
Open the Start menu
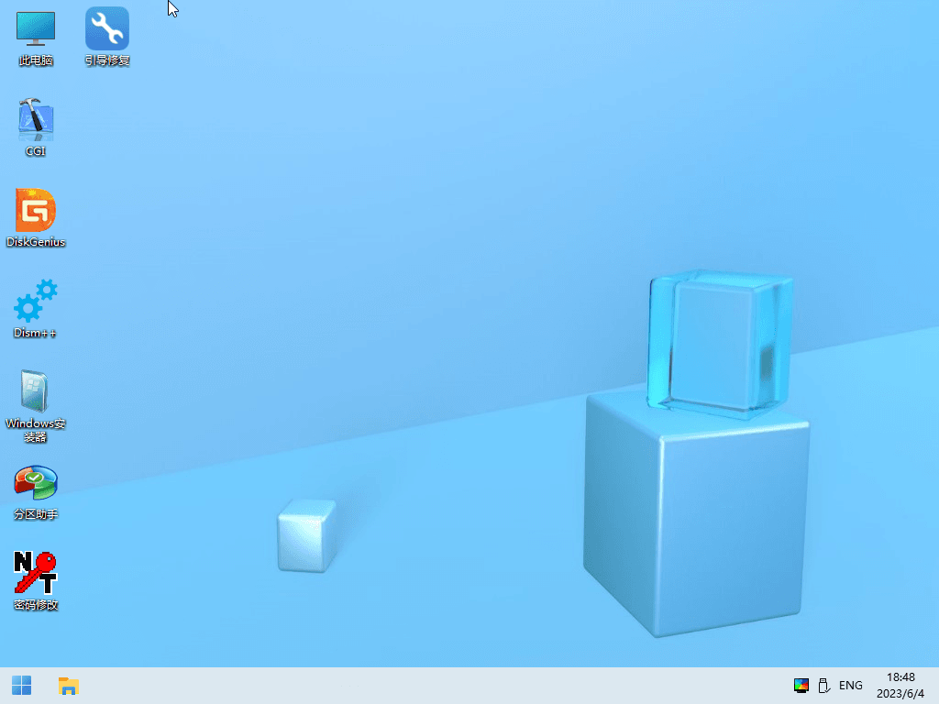[x=21, y=685]
